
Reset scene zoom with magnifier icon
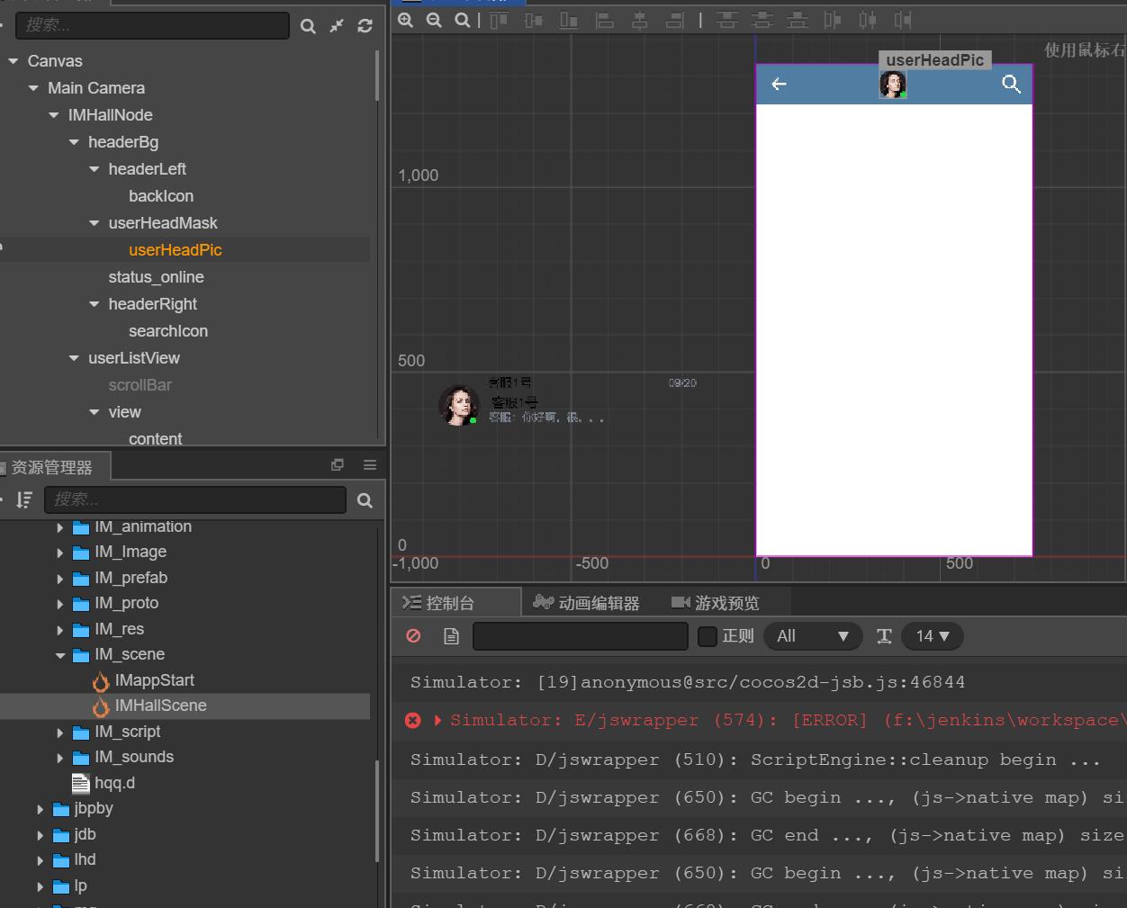[x=462, y=20]
